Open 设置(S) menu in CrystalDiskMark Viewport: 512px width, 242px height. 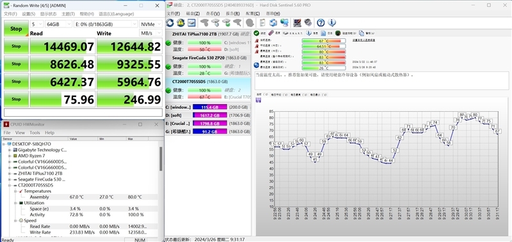pos(28,14)
